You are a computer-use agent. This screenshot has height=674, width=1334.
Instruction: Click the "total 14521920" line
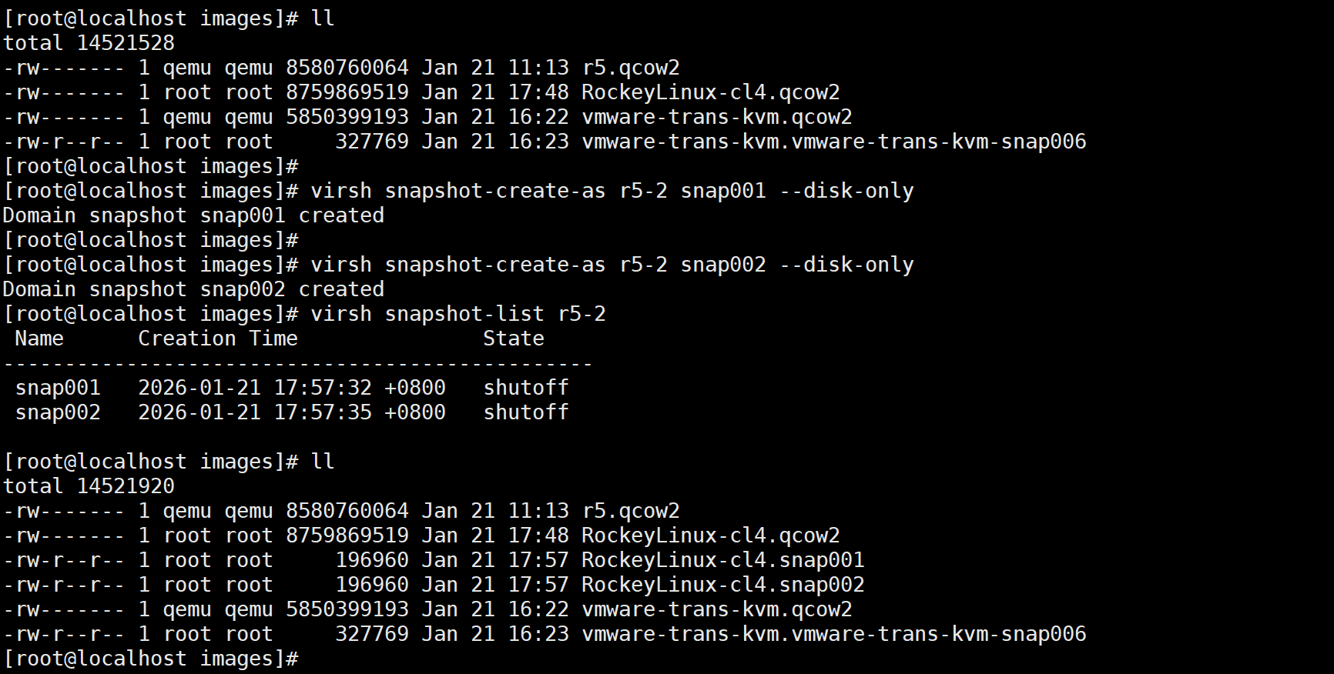pyautogui.click(x=89, y=486)
